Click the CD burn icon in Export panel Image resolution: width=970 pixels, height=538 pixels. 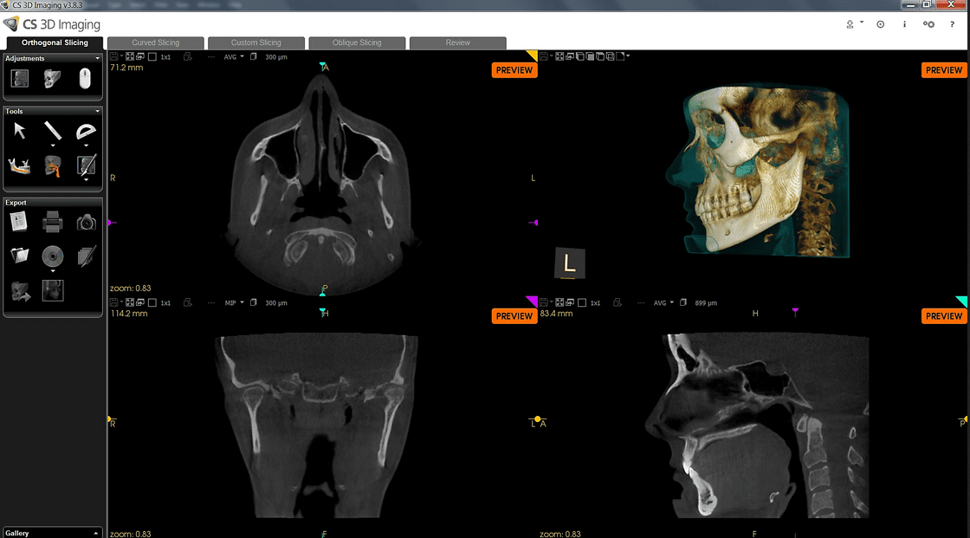pos(52,256)
